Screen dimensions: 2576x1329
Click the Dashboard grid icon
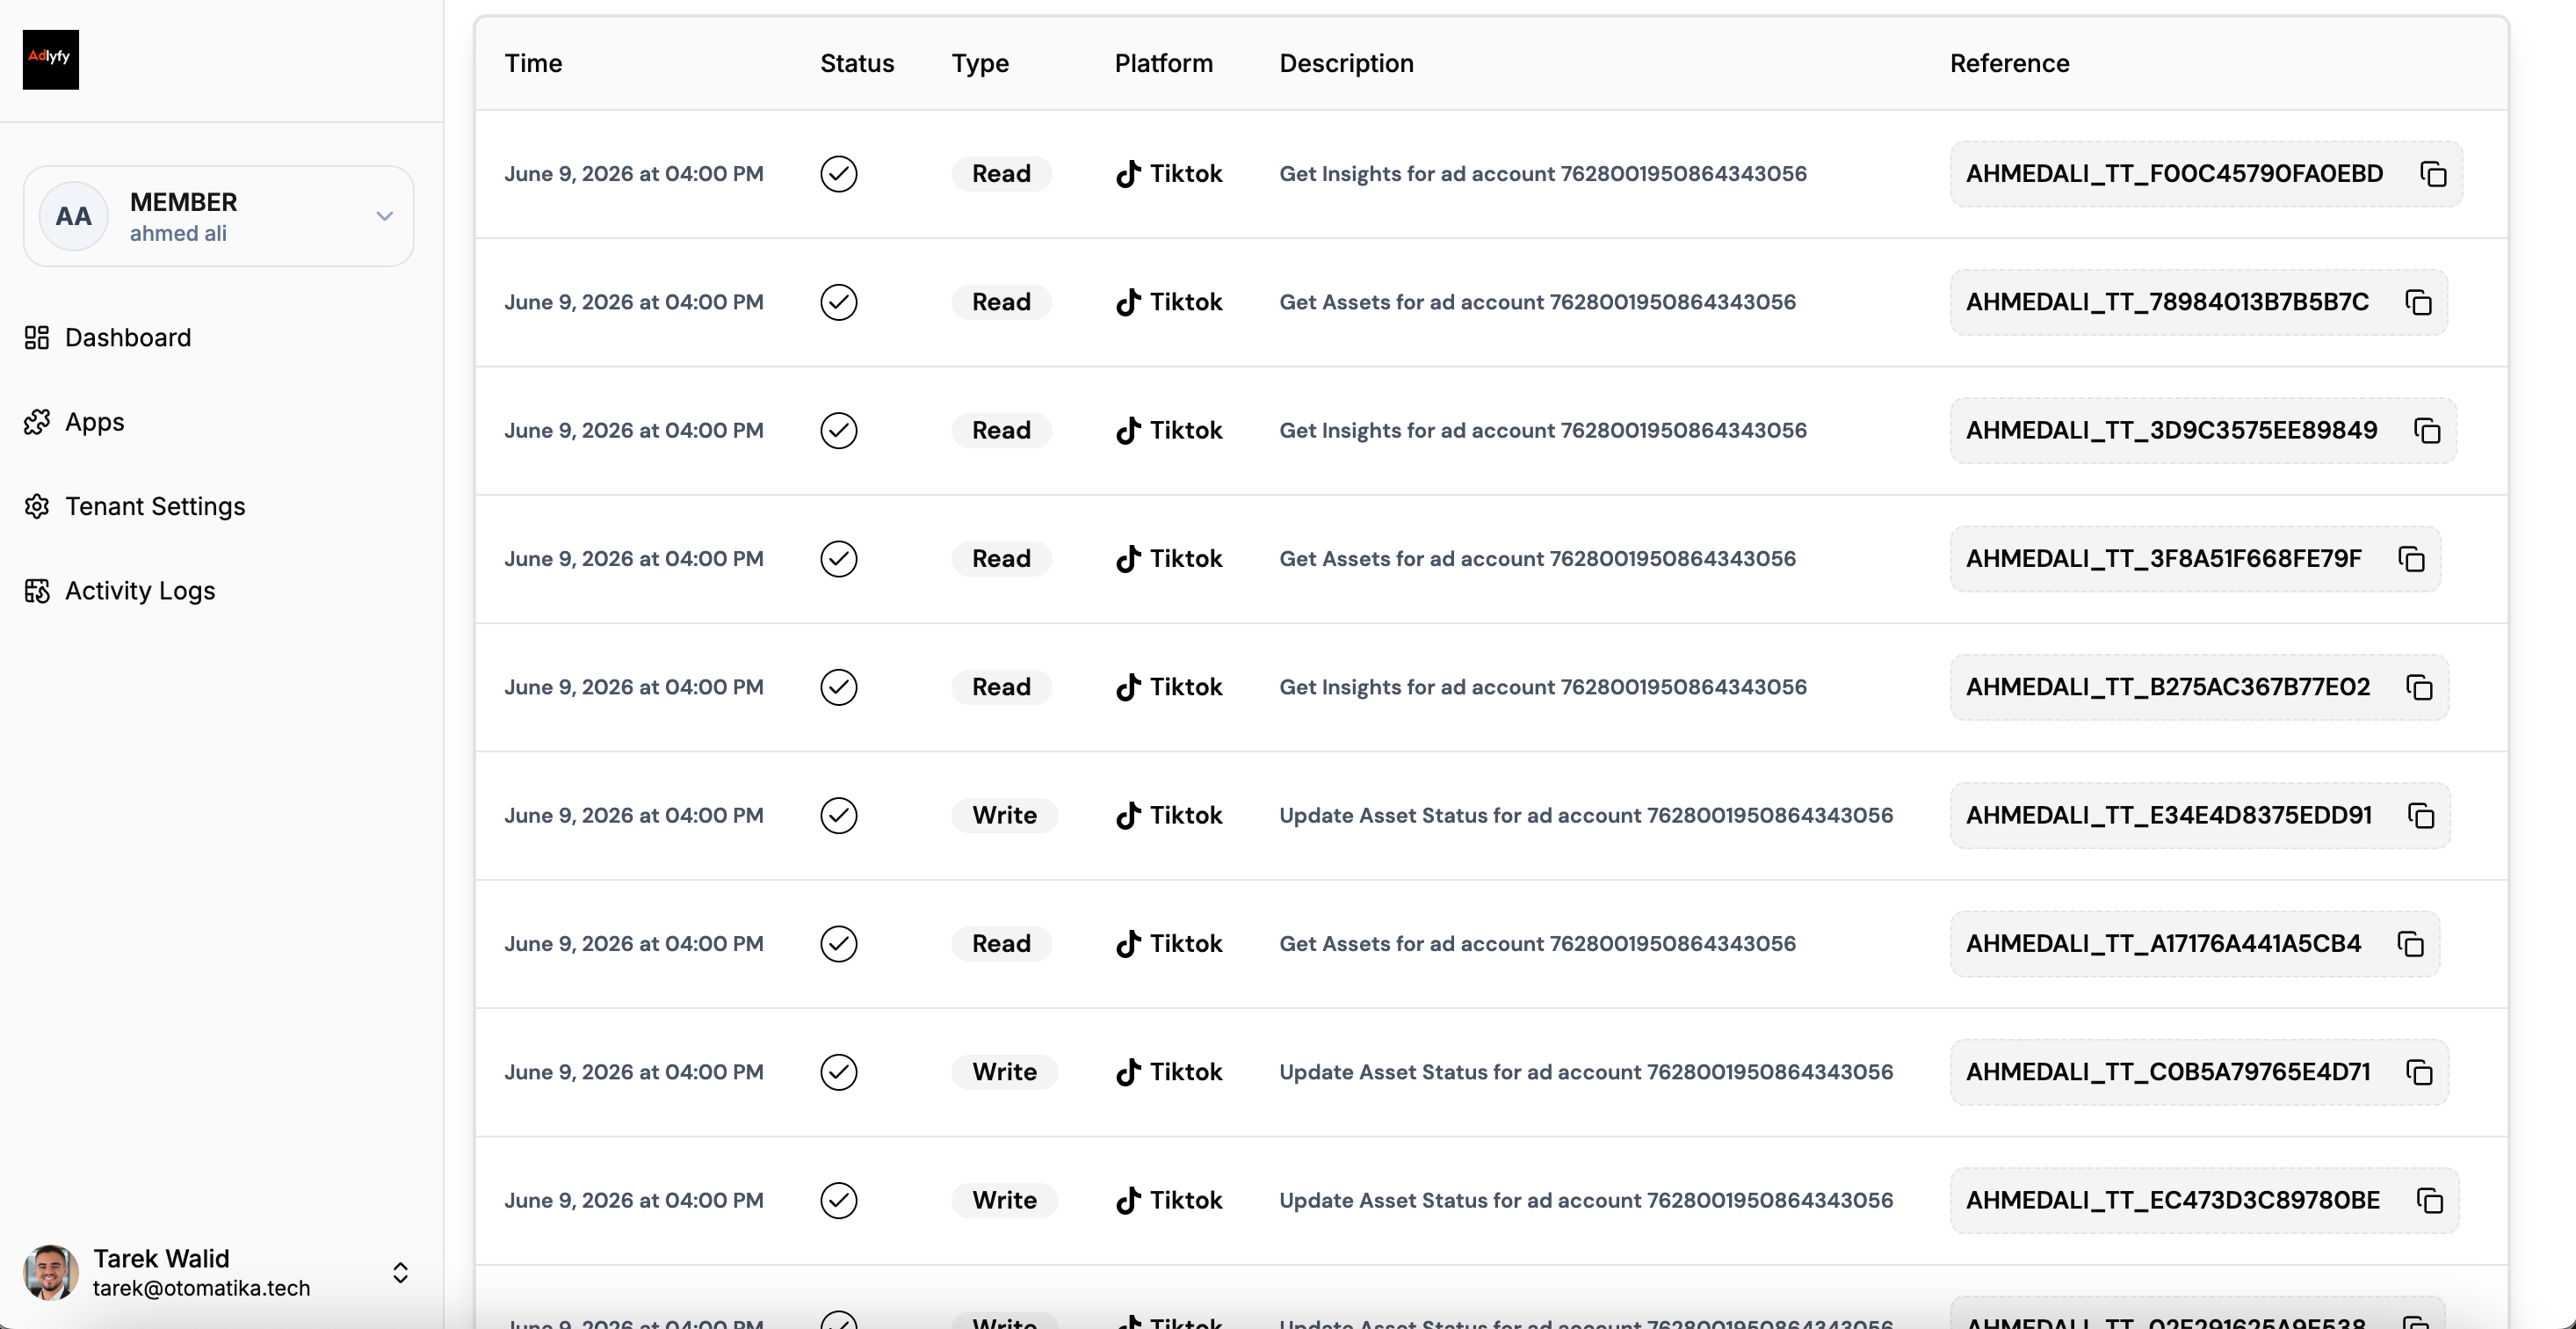37,338
